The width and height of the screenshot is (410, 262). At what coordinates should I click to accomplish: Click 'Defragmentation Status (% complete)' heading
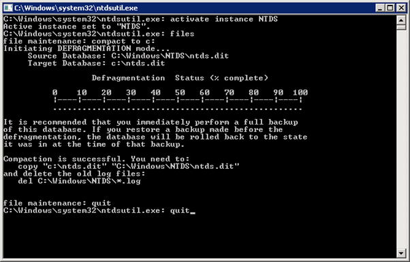pos(180,78)
